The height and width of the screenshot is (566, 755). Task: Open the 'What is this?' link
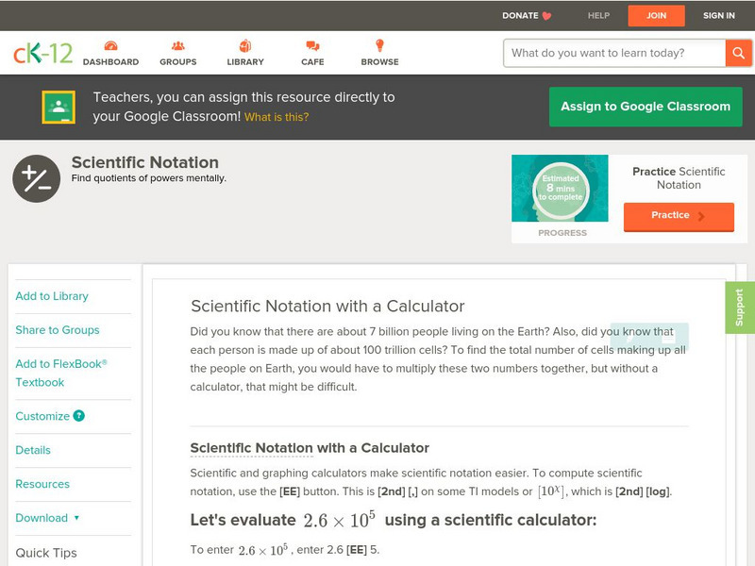tap(277, 118)
